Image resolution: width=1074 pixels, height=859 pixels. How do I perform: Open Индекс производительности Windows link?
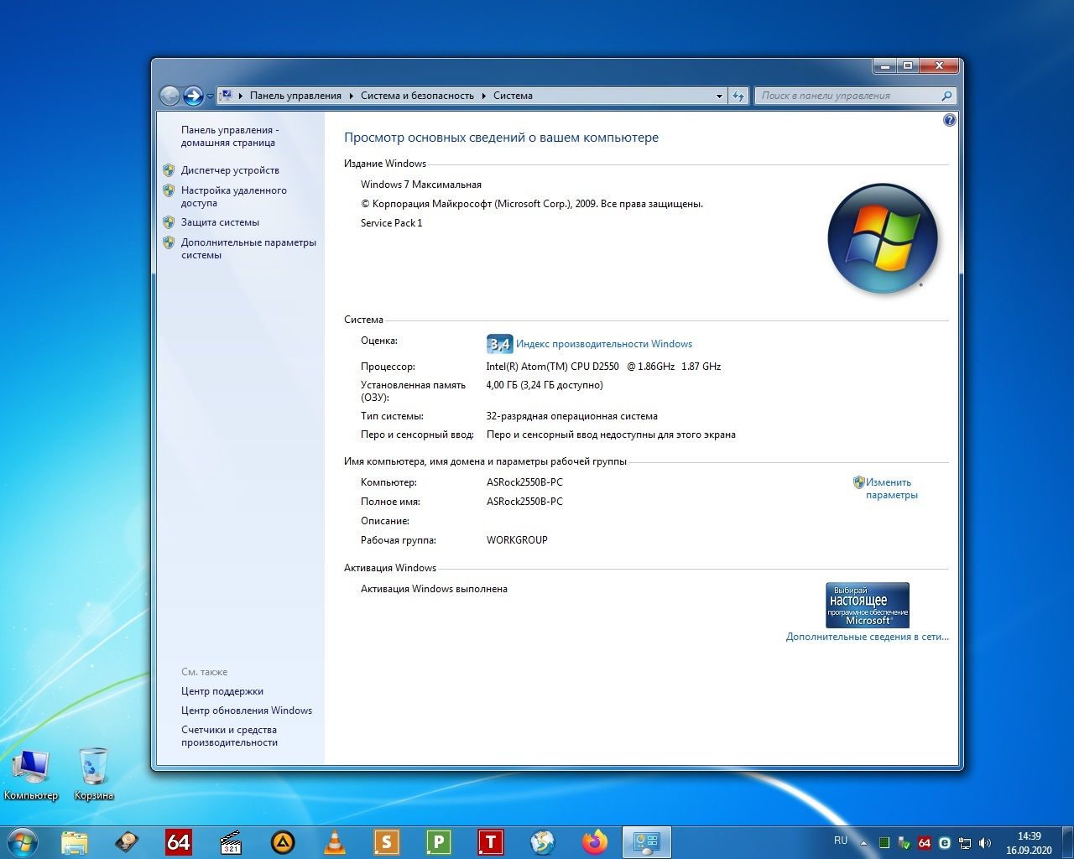pyautogui.click(x=604, y=344)
